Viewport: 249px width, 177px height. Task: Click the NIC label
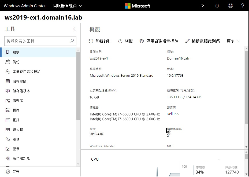coord(169,146)
